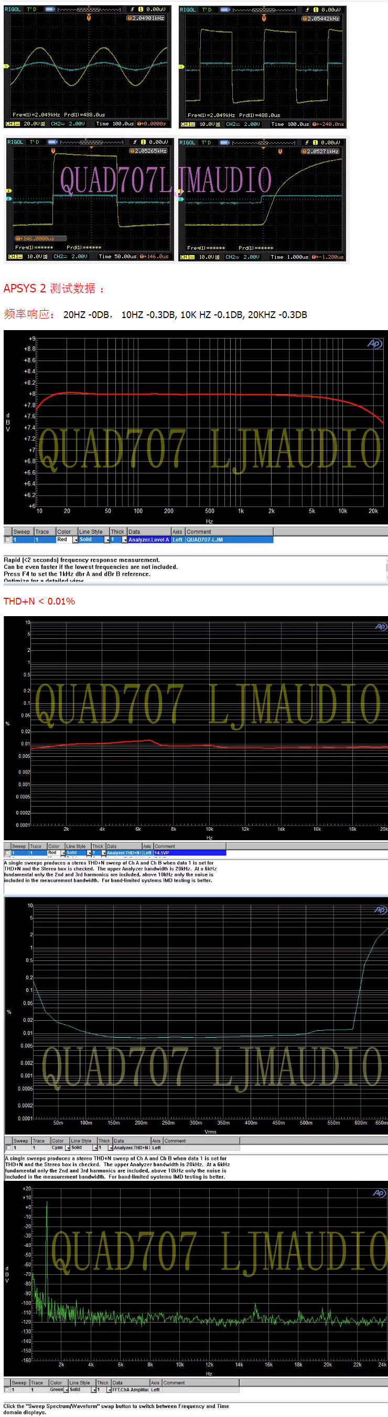This screenshot has height=1417, width=388.
Task: Click the red frequency response trace near 1k
Action: coord(241,395)
